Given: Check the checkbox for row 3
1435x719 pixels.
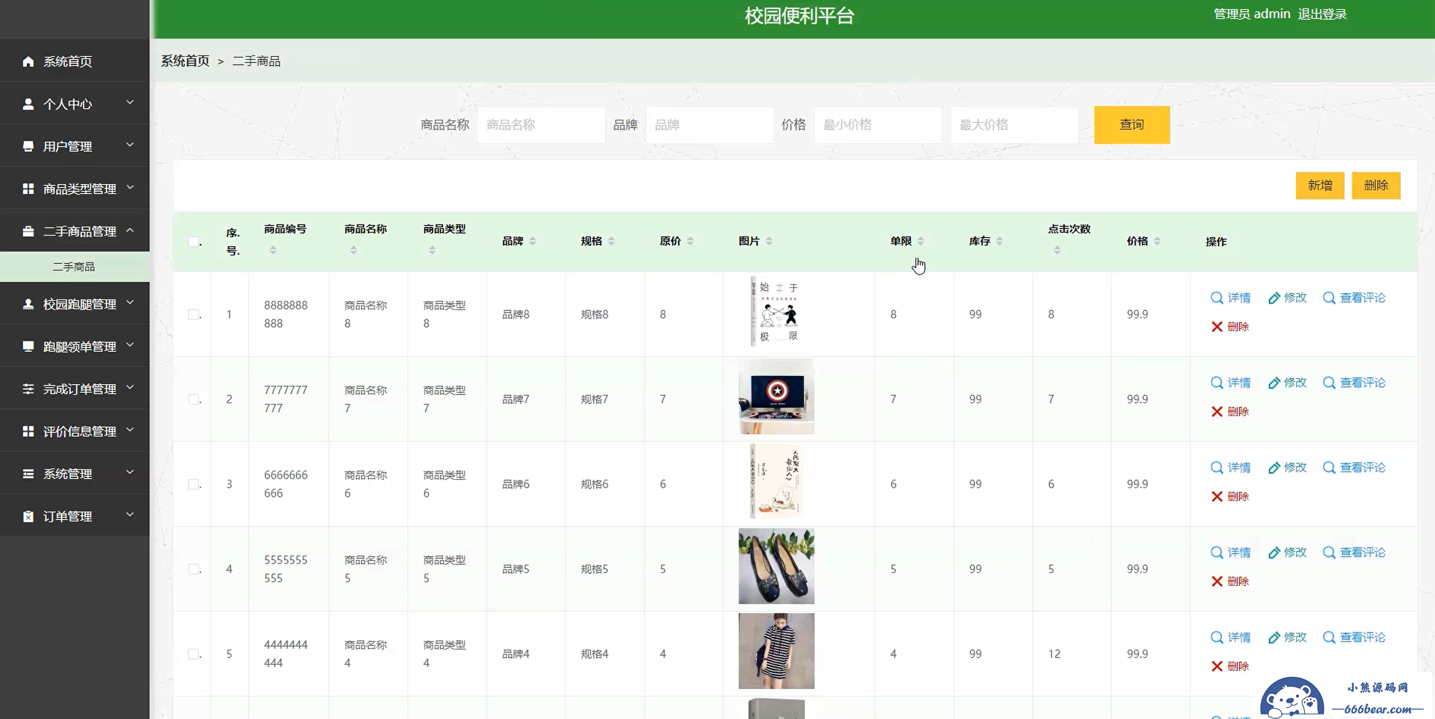Looking at the screenshot, I should click(x=193, y=484).
